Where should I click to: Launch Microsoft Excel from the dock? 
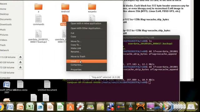[30, 107]
